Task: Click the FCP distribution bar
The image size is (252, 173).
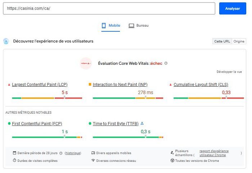Action: [47, 137]
